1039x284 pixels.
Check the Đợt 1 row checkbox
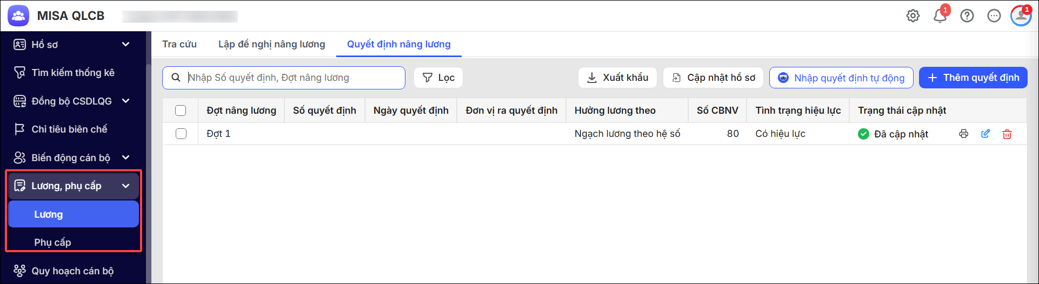click(181, 134)
